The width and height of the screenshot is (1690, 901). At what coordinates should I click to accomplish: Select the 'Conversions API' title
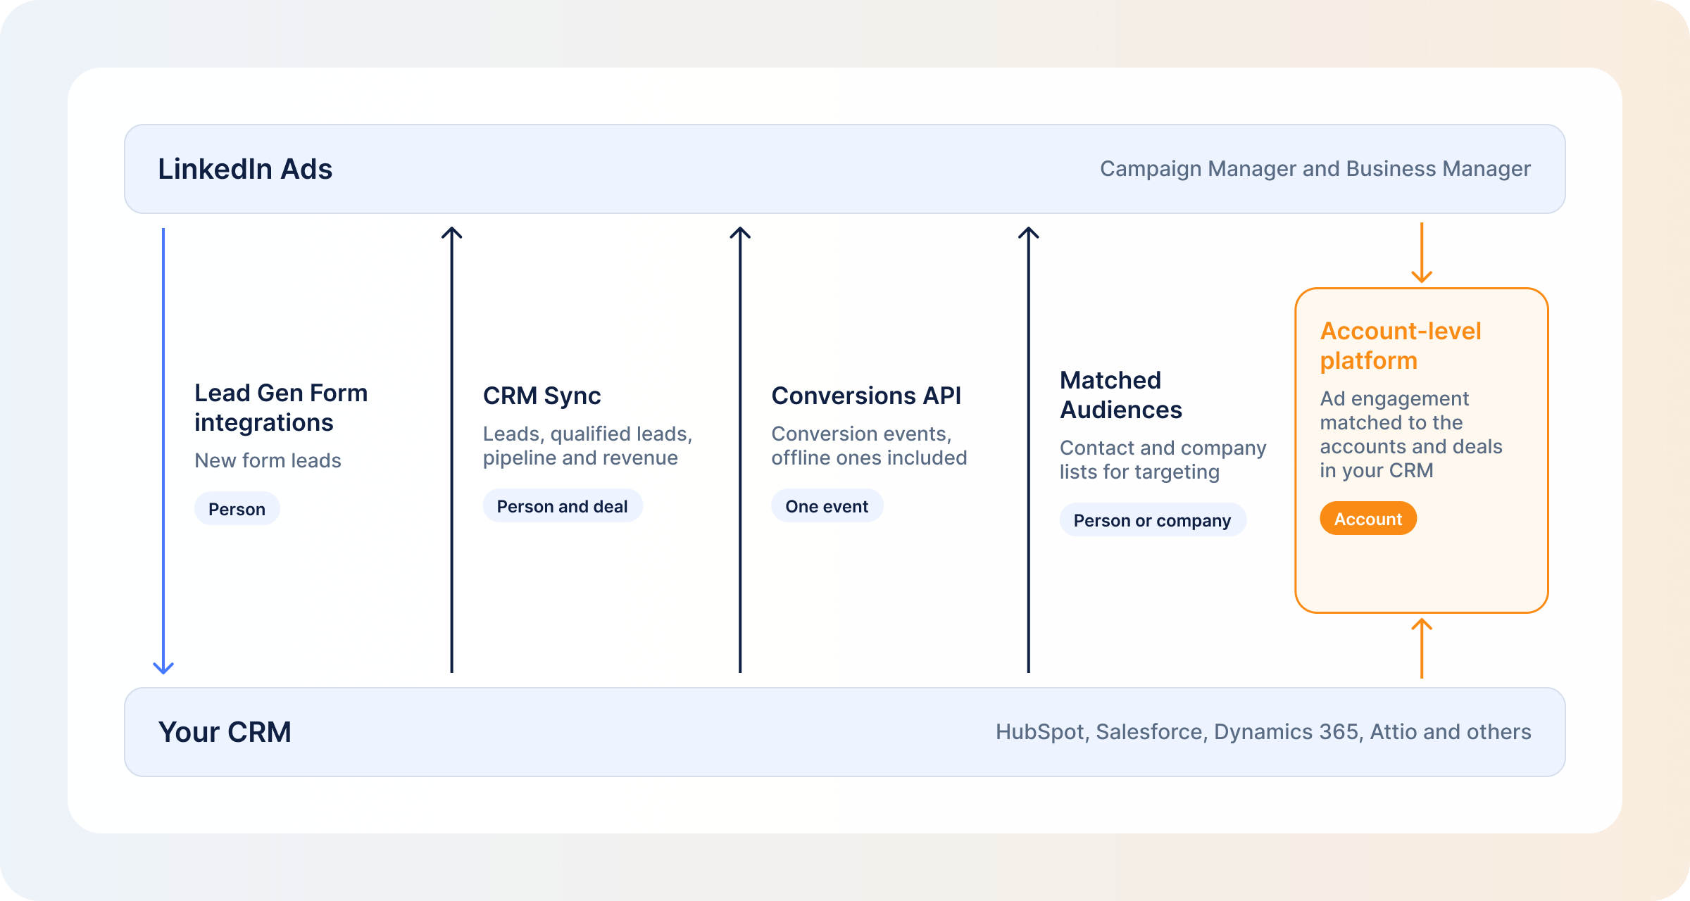coord(866,396)
